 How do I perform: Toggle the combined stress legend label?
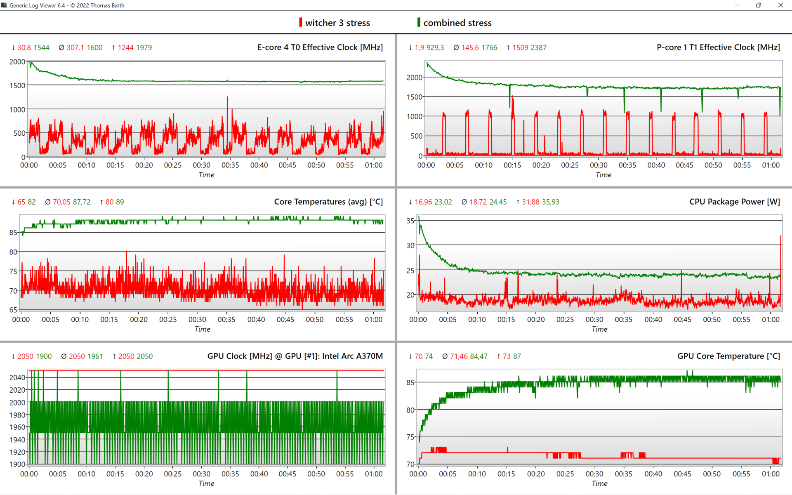point(457,23)
